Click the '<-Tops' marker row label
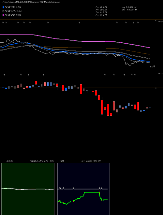The image size is (163, 215). tap(160, 22)
